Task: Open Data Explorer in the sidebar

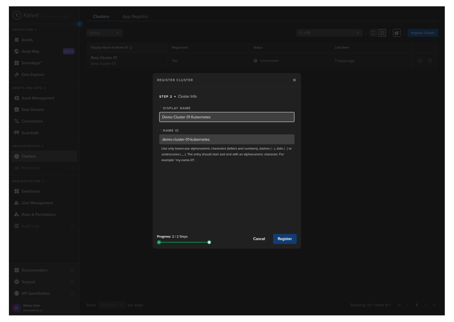Action: 33,75
